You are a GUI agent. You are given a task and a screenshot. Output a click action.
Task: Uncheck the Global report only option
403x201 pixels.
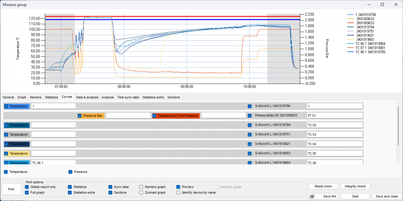pyautogui.click(x=27, y=186)
